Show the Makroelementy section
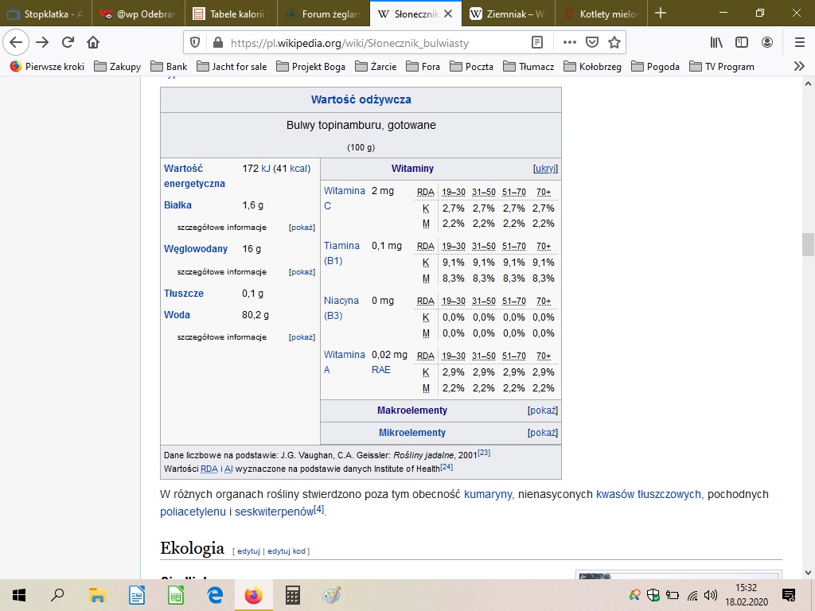 coord(543,411)
